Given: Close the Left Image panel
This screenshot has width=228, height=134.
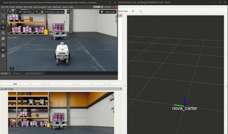Looking at the screenshot, I should tap(121, 89).
